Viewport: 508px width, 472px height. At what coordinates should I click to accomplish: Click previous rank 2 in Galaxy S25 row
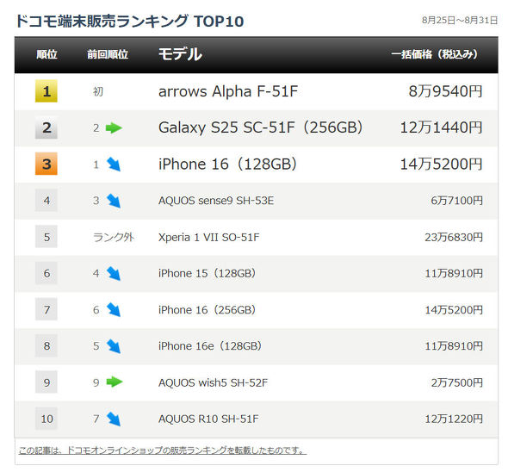point(96,127)
